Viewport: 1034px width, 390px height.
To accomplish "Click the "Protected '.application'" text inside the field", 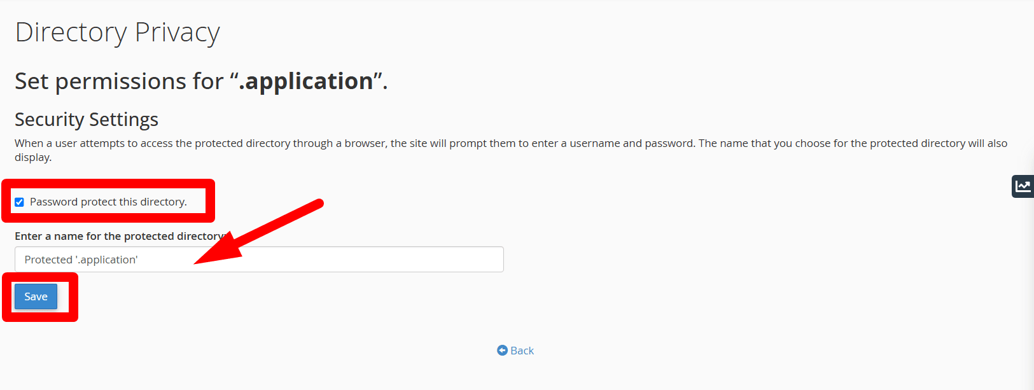I will 81,260.
